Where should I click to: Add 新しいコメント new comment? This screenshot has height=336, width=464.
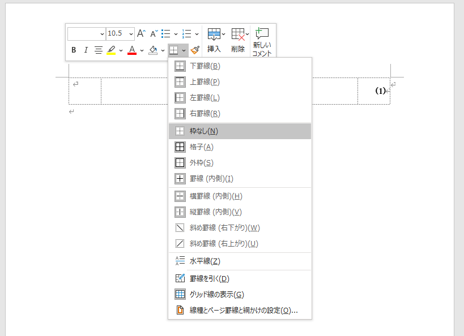(262, 41)
